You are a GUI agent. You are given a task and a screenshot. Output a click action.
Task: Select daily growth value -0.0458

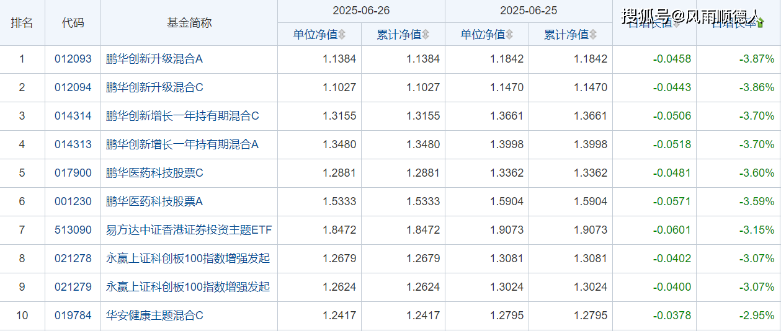pyautogui.click(x=672, y=60)
